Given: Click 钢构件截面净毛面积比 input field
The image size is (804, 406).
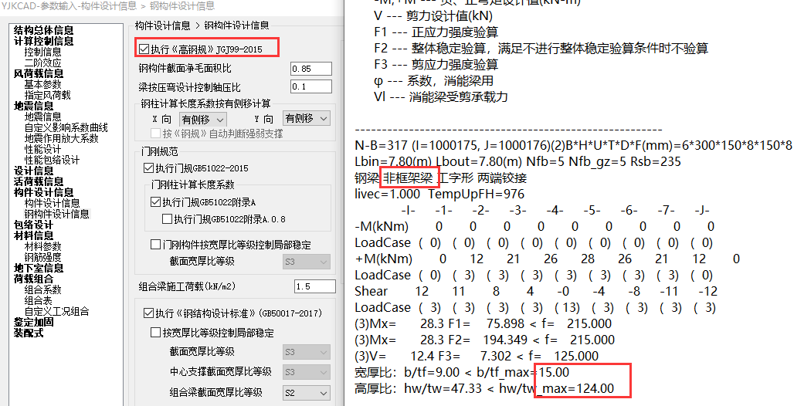Looking at the screenshot, I should pyautogui.click(x=311, y=69).
